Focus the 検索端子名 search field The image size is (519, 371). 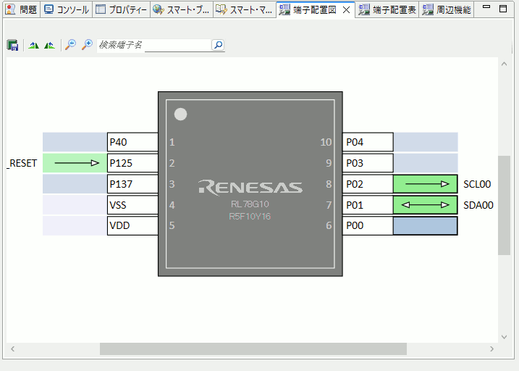(x=153, y=45)
